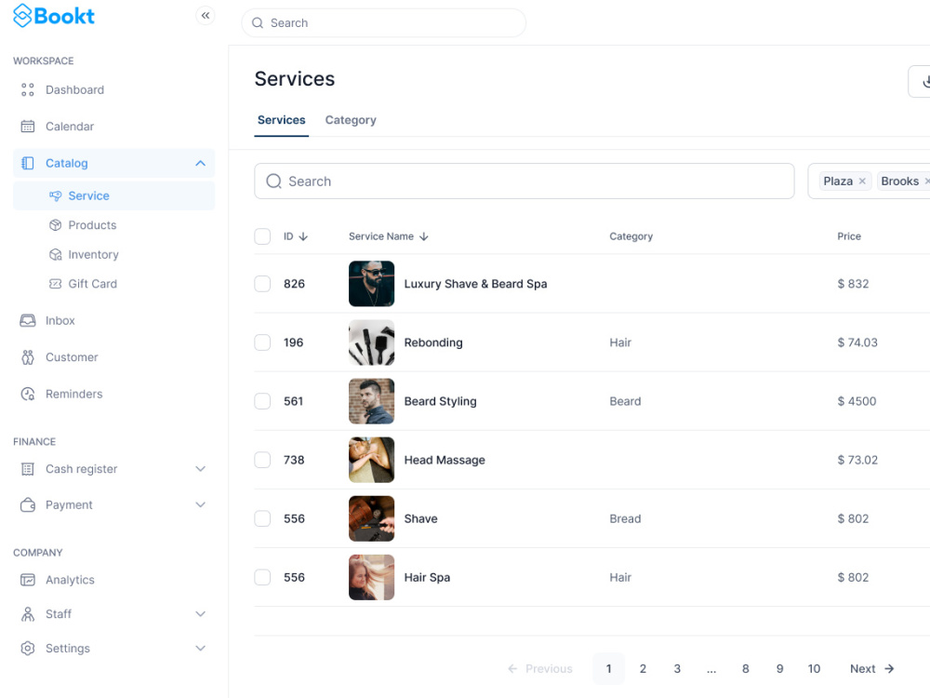Click the services search magnifier icon
Image resolution: width=930 pixels, height=698 pixels.
point(273,181)
